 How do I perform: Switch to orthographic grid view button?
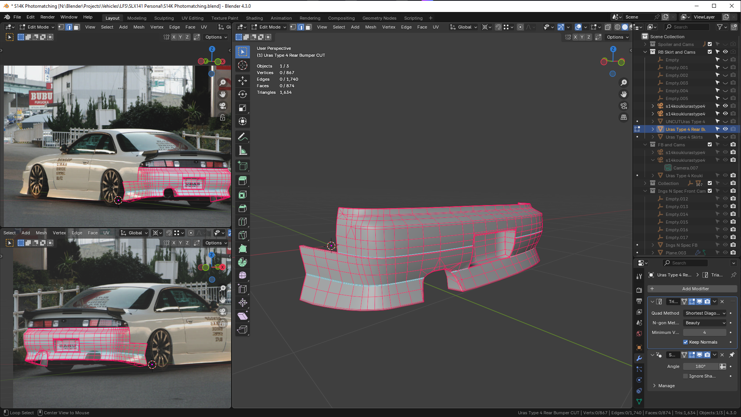(624, 117)
